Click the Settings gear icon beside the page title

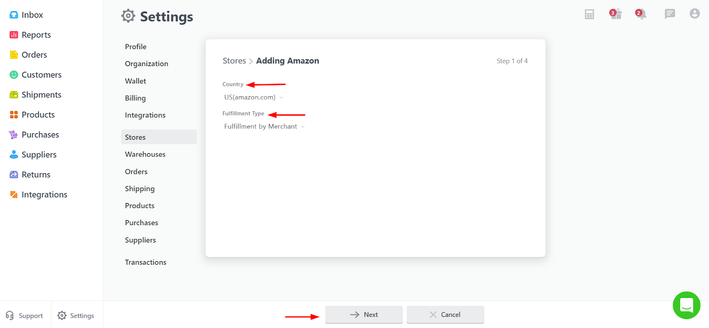(x=128, y=16)
